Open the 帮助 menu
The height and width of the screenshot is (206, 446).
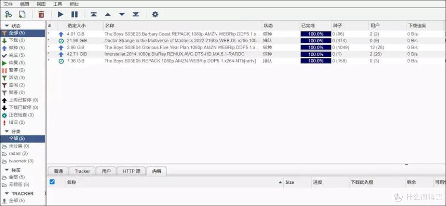click(x=74, y=4)
